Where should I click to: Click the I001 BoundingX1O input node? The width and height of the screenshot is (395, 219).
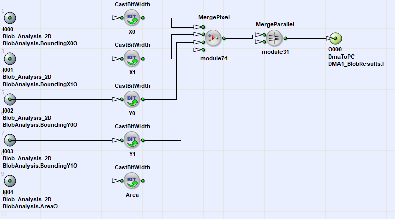(x=10, y=59)
